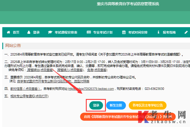190x127 pixels.
Task: Open 自学考试重庆市开考专业新旧代码 对照表 link
Action: click(53, 81)
